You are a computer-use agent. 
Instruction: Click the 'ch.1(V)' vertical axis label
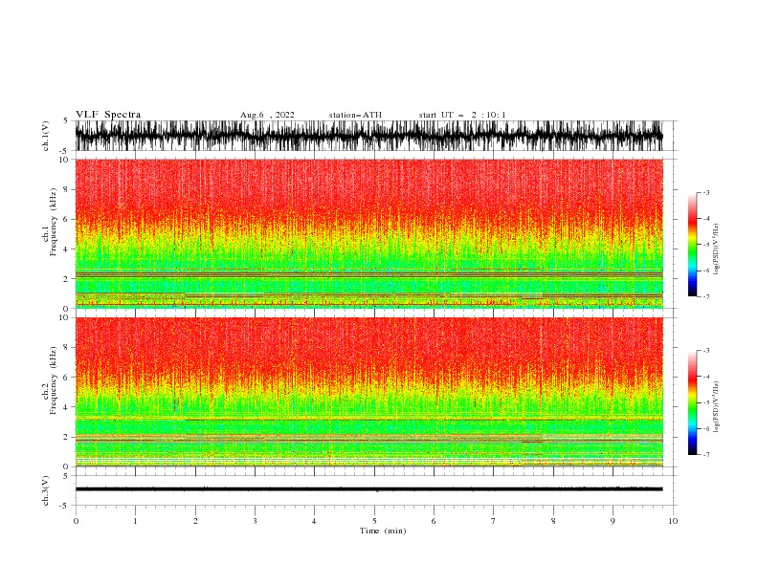[x=46, y=136]
